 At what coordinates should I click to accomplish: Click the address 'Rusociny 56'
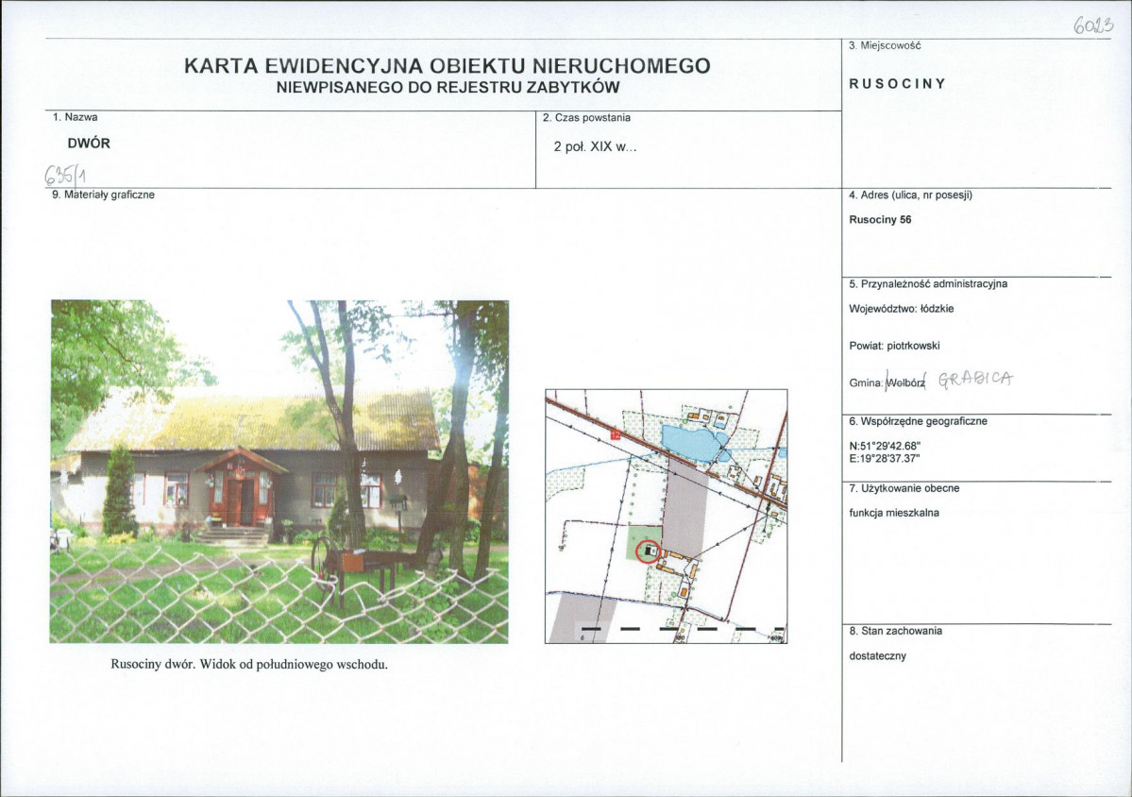pos(880,219)
